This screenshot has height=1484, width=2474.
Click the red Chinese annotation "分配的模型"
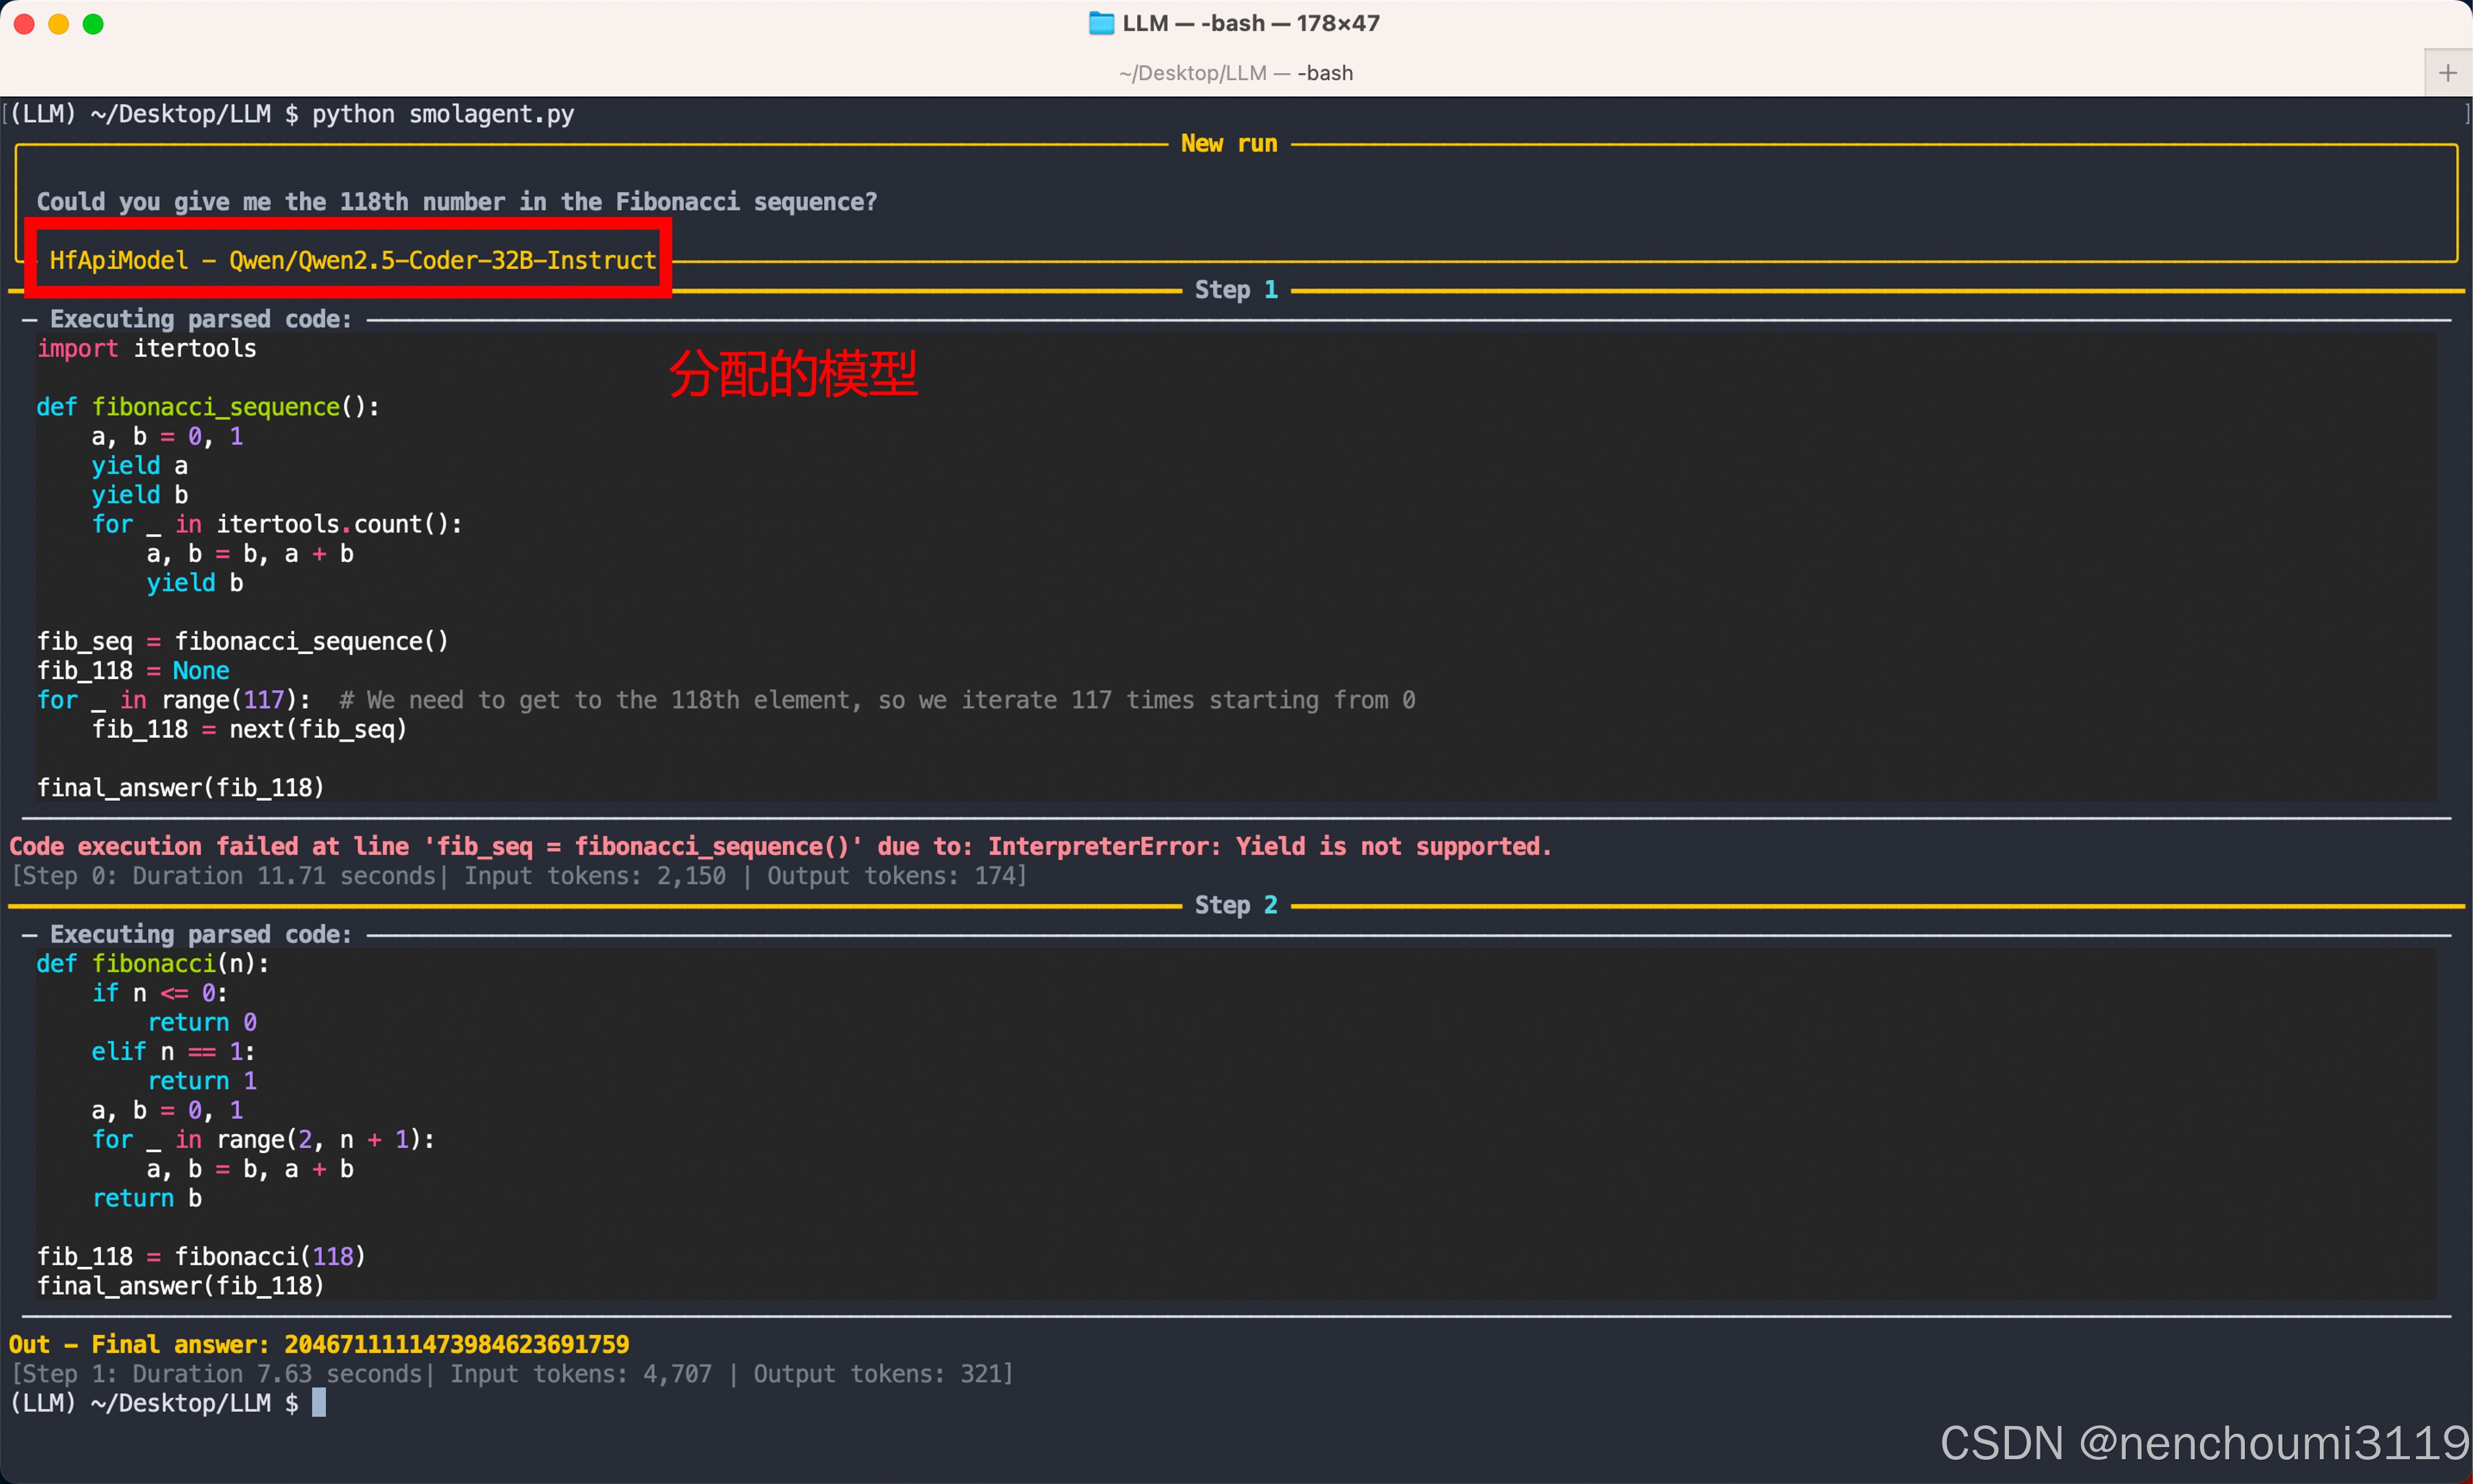point(792,374)
